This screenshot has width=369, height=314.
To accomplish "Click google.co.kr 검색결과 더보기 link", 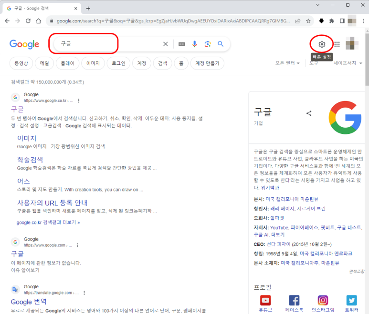I will pos(48,222).
